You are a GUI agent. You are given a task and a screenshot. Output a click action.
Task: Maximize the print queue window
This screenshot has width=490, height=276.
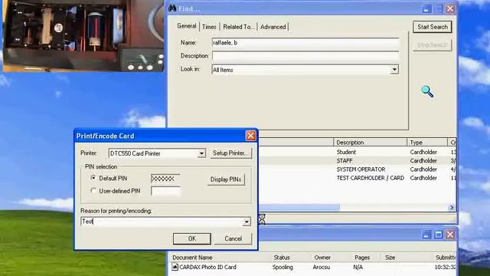(x=439, y=235)
